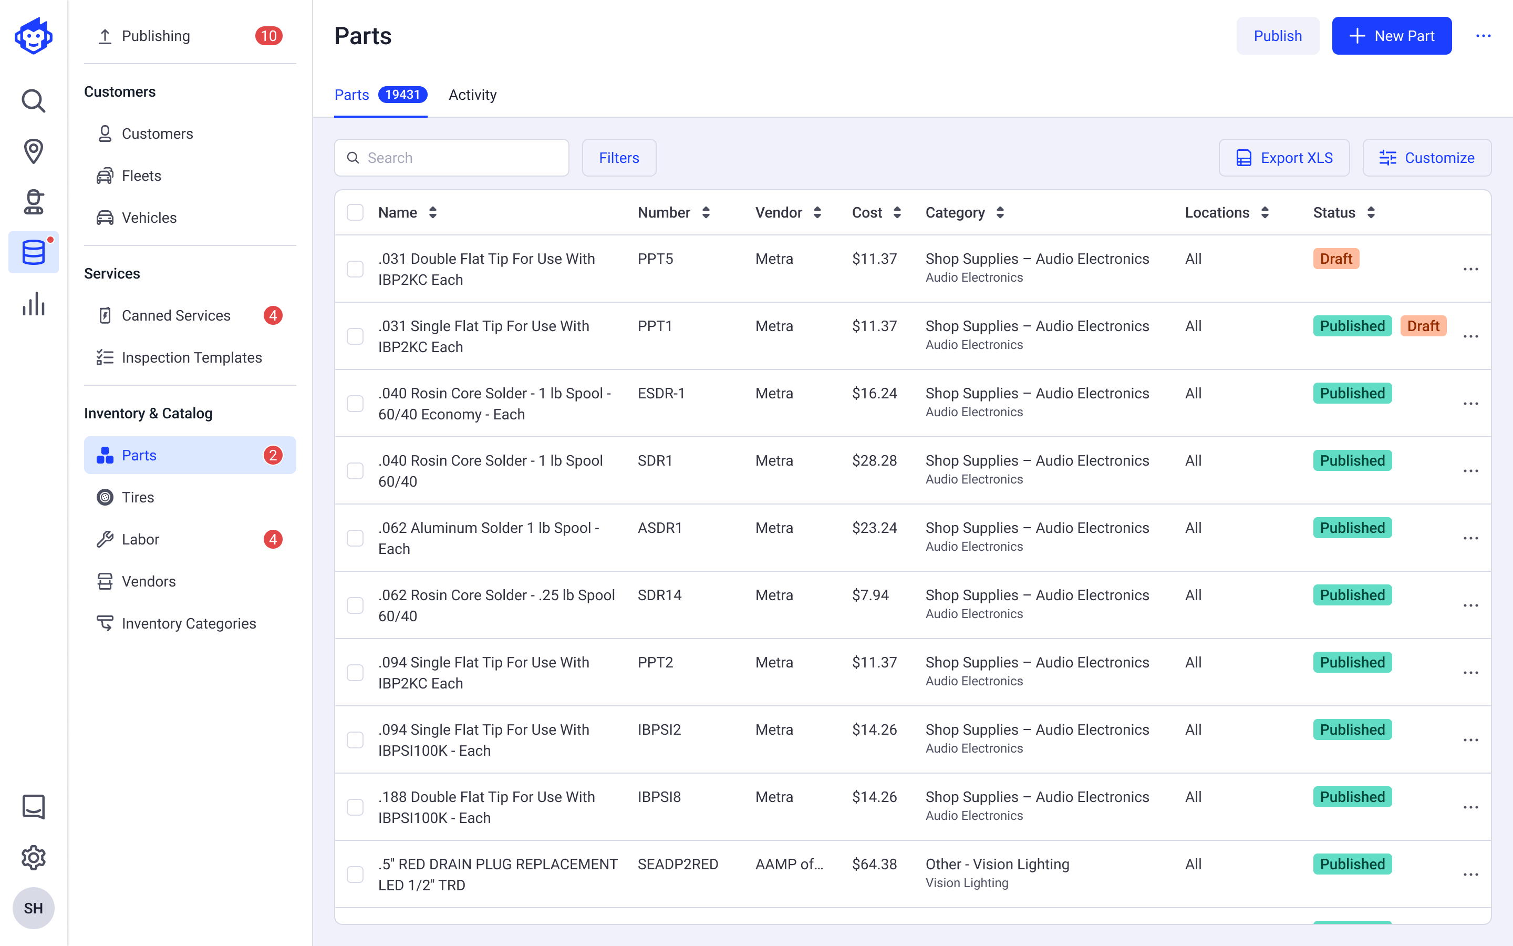Sort parts by Name

pos(433,212)
